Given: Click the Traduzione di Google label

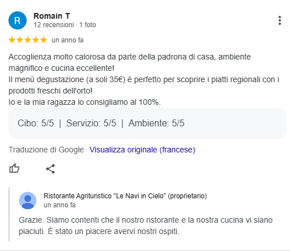Looking at the screenshot, I should point(46,150).
